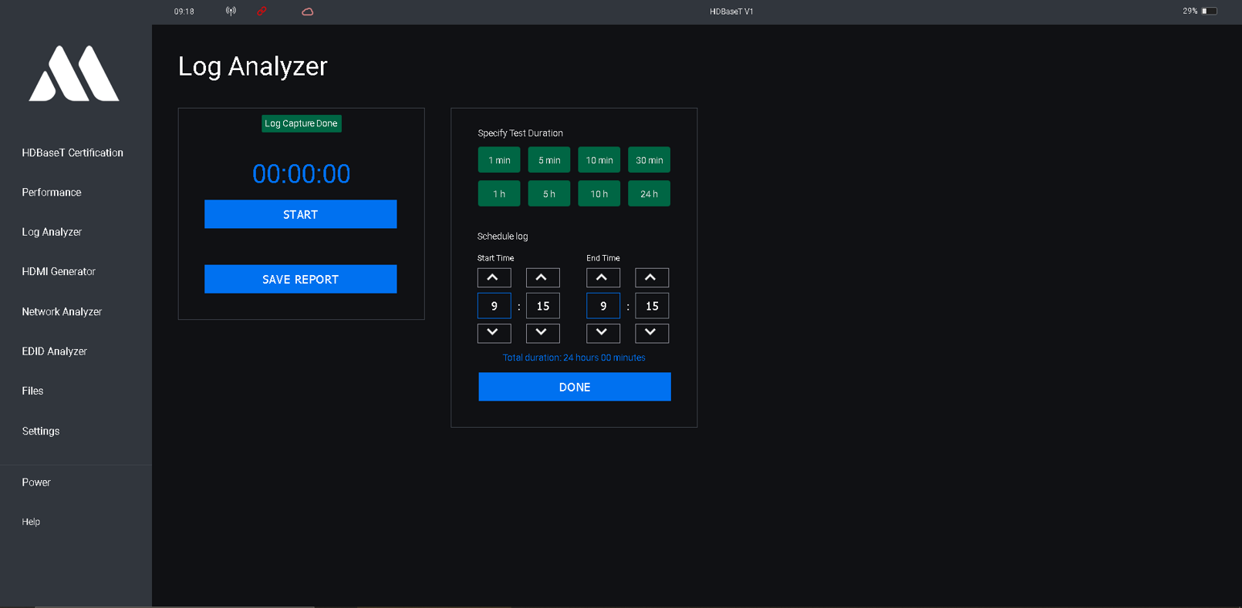Click the Log Analyzer page heading
Viewport: 1242px width, 608px height.
coord(253,66)
